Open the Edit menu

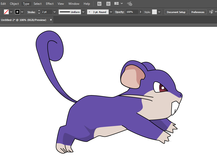3,4
